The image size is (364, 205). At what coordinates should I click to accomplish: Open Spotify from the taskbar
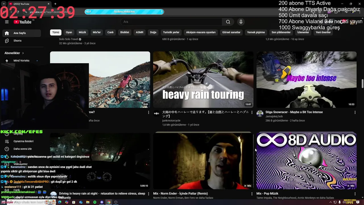pyautogui.click(x=95, y=202)
